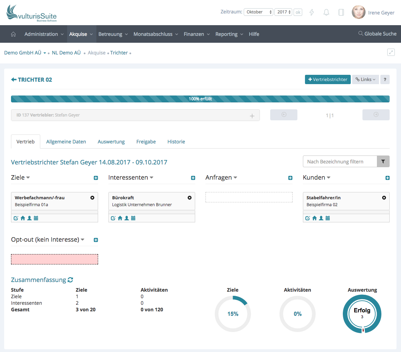
Task: Click edit icon on Bürokraft card
Action: (x=113, y=218)
